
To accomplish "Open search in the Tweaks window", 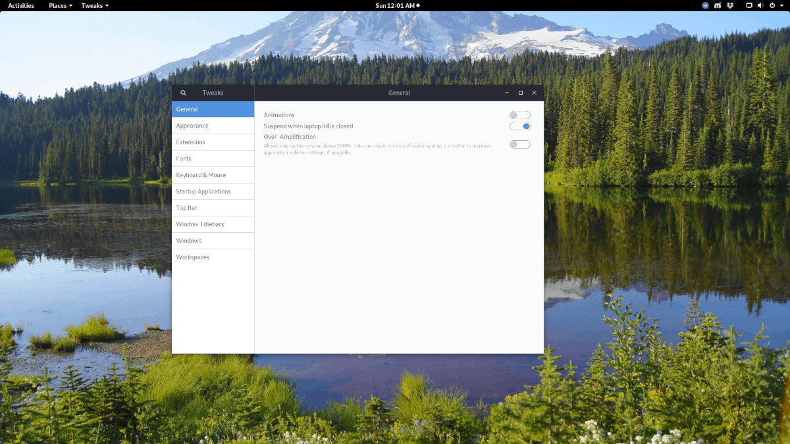I will pos(184,93).
